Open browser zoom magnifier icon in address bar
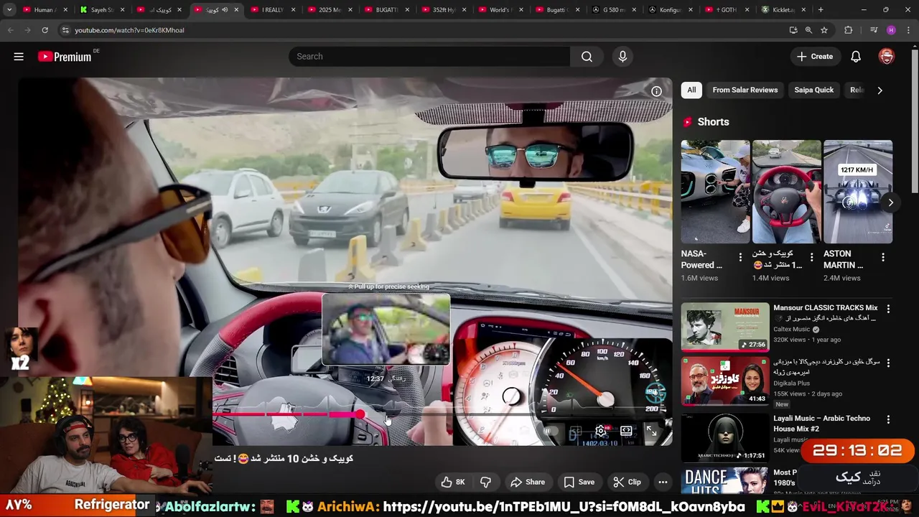Image resolution: width=919 pixels, height=517 pixels. 808,30
